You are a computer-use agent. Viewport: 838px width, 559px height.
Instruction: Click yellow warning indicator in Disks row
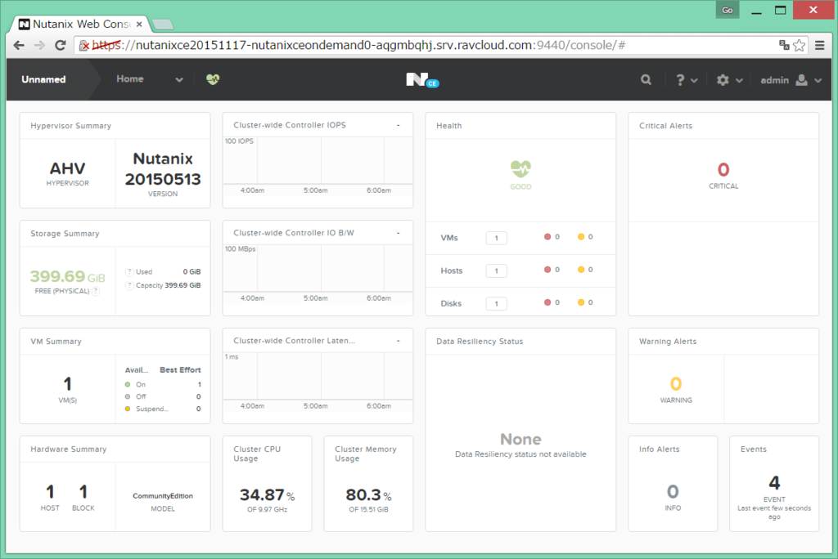point(581,302)
